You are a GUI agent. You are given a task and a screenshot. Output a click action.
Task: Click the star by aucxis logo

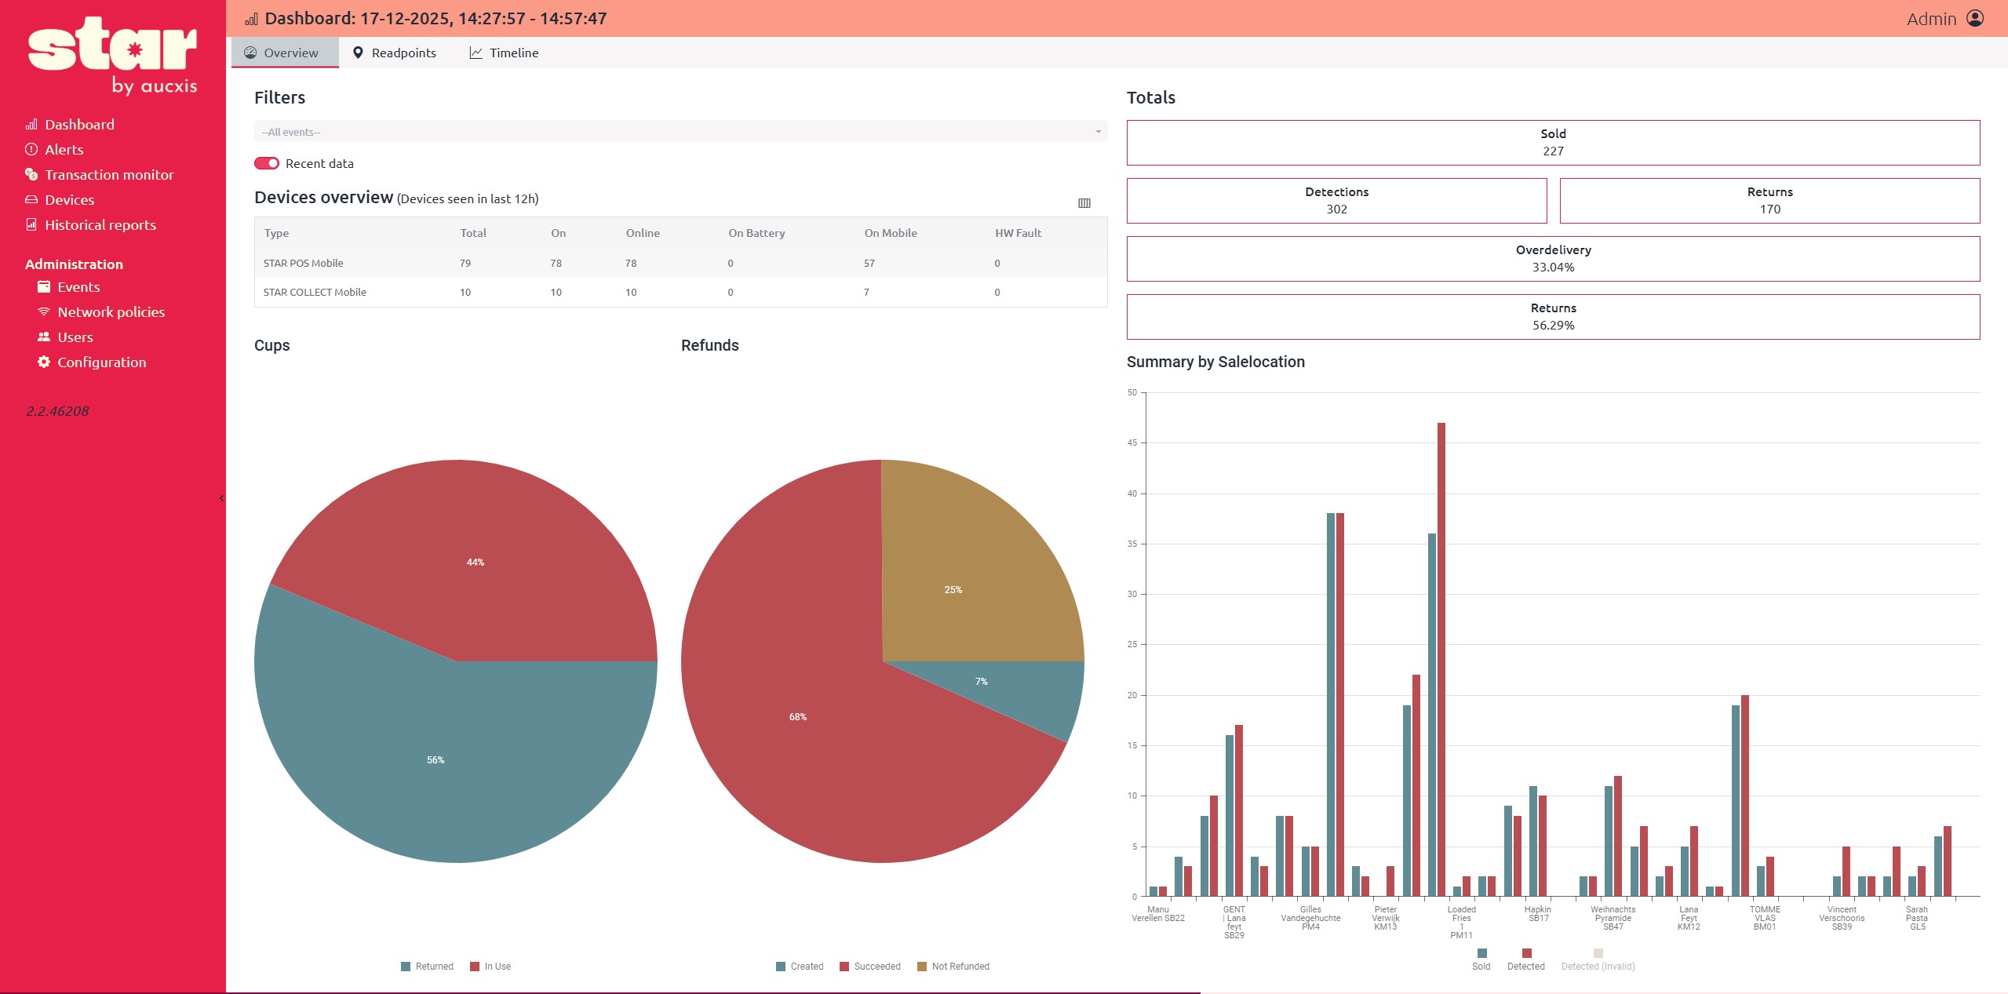tap(113, 55)
